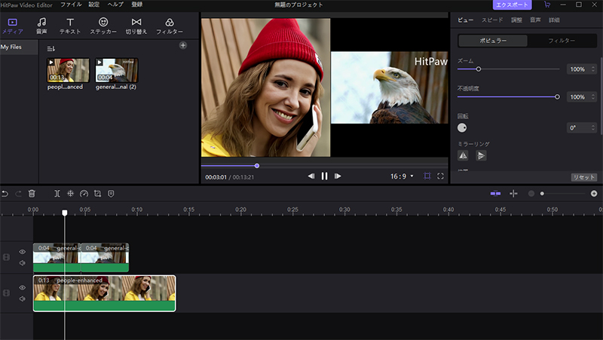Open the 音声 audio library tab
The width and height of the screenshot is (603, 340).
[41, 26]
